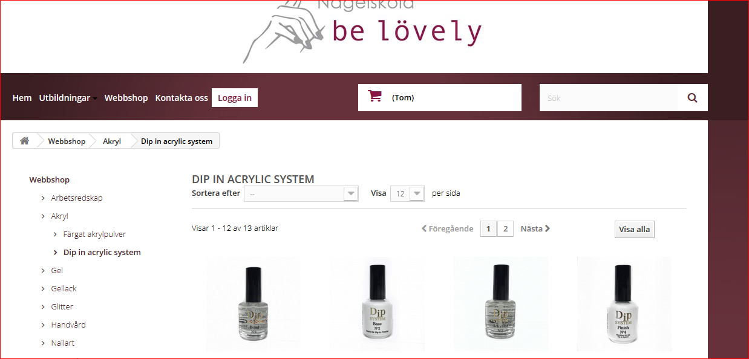Screen dimensions: 749x359
Task: Open the Sortera efter dropdown
Action: coord(301,193)
